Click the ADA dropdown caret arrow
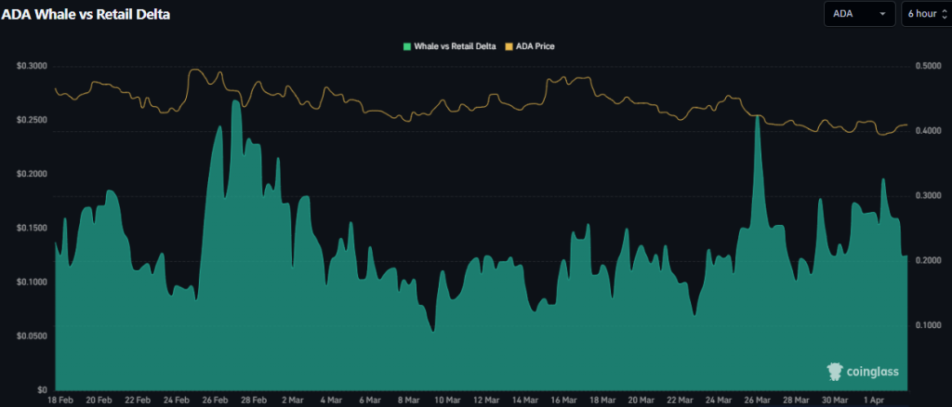 point(881,15)
